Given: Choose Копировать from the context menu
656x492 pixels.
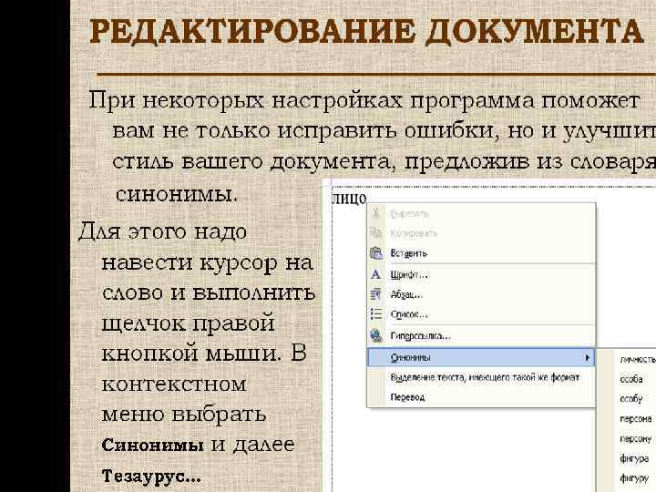Looking at the screenshot, I should tap(481, 233).
